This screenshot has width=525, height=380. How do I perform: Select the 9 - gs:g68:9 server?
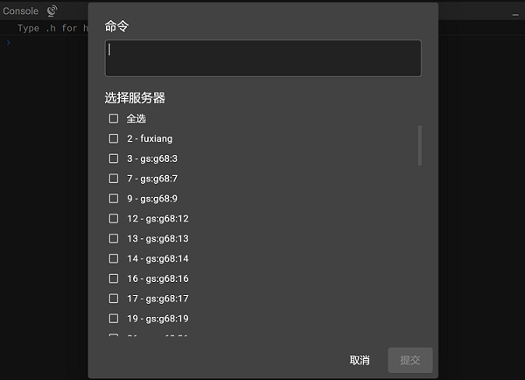[114, 199]
